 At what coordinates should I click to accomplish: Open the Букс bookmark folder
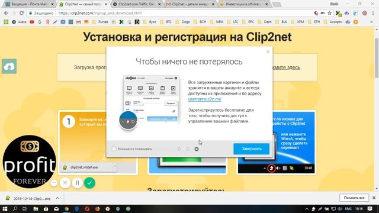tap(150, 22)
